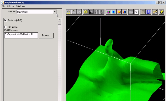The image size is (166, 101).
Task: Expand the Modules dropdown arrow
Action: 55,11
